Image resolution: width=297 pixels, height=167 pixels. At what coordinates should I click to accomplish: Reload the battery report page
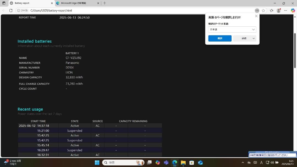coord(11,10)
